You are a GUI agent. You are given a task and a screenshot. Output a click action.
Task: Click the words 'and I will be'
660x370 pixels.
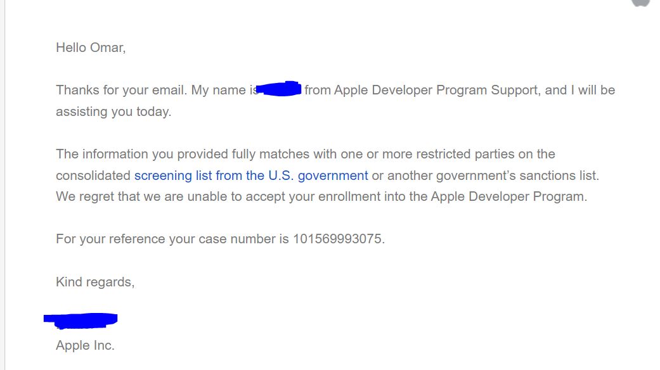coord(580,90)
